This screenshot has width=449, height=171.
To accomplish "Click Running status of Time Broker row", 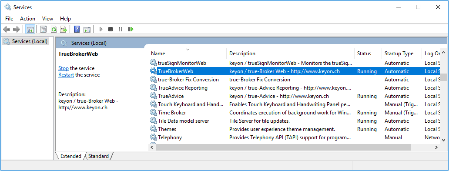I will 367,113.
